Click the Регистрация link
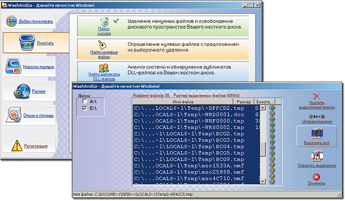Image resolution: width=345 pixels, height=201 pixels. pyautogui.click(x=35, y=146)
